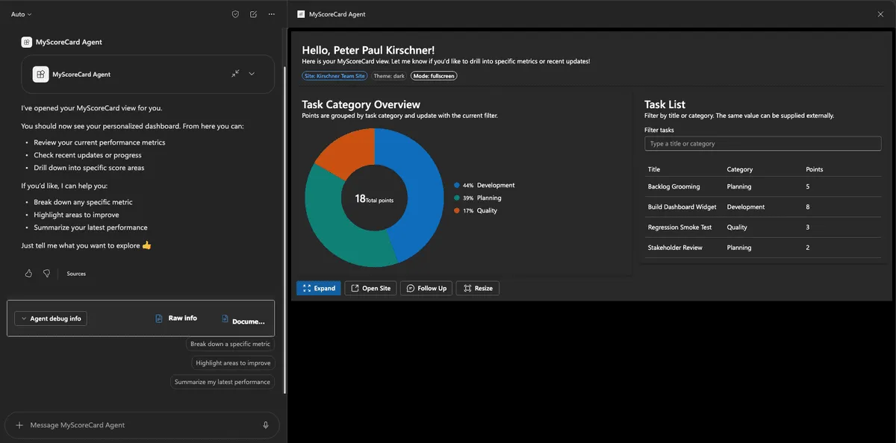Choose suggestion Break down a specific metric

click(230, 344)
